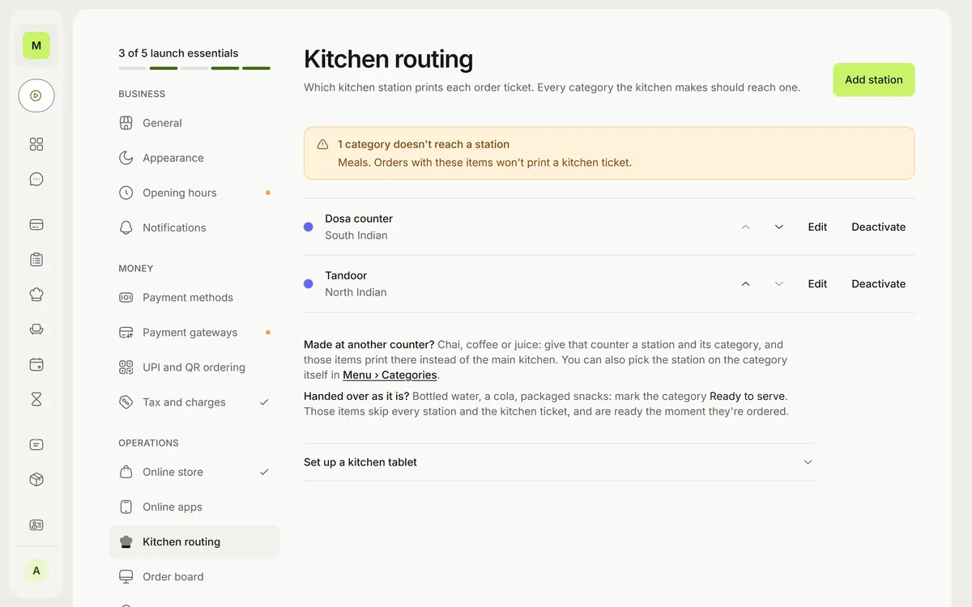Edit the Dosa counter station
972x607 pixels.
click(x=817, y=227)
